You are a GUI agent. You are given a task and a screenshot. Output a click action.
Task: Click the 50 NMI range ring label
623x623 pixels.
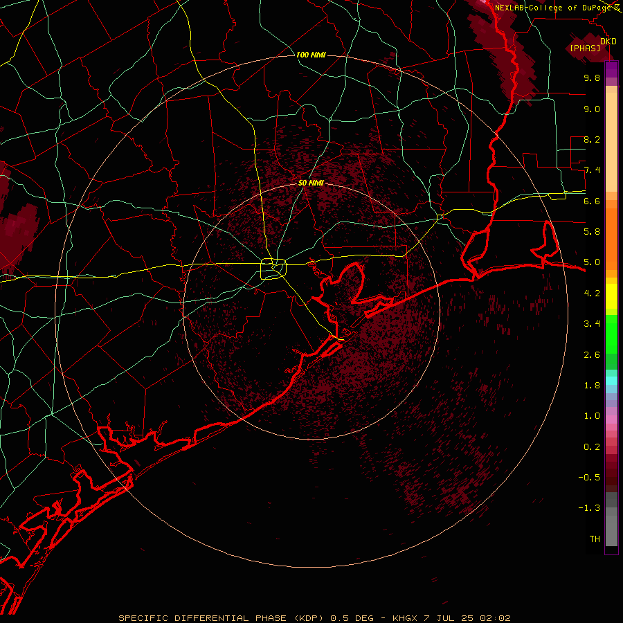point(311,183)
